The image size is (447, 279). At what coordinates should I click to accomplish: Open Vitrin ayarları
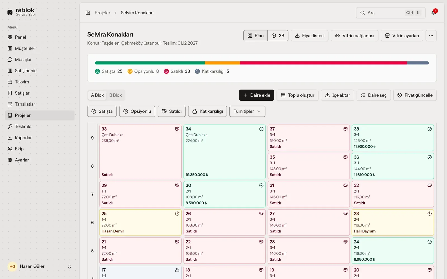(x=402, y=36)
